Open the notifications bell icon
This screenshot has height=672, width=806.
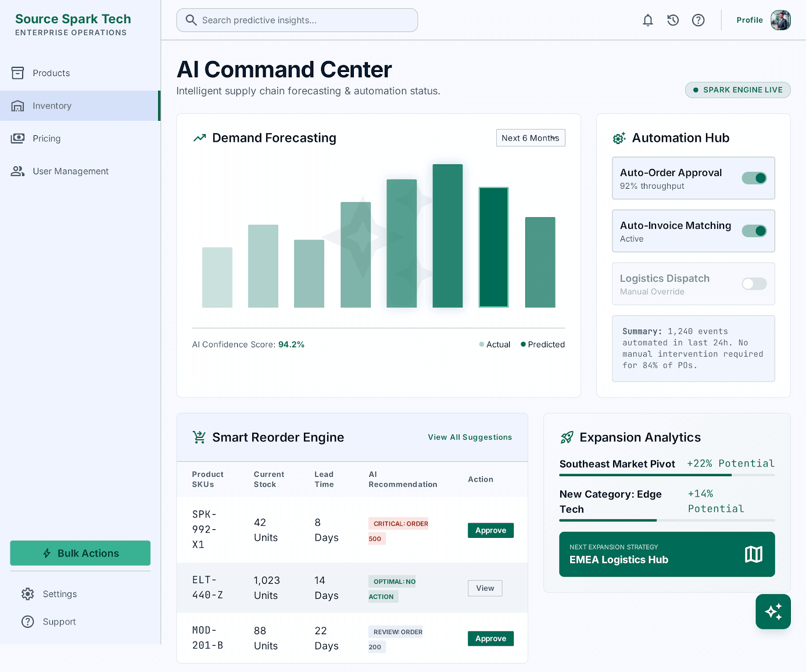pyautogui.click(x=647, y=20)
